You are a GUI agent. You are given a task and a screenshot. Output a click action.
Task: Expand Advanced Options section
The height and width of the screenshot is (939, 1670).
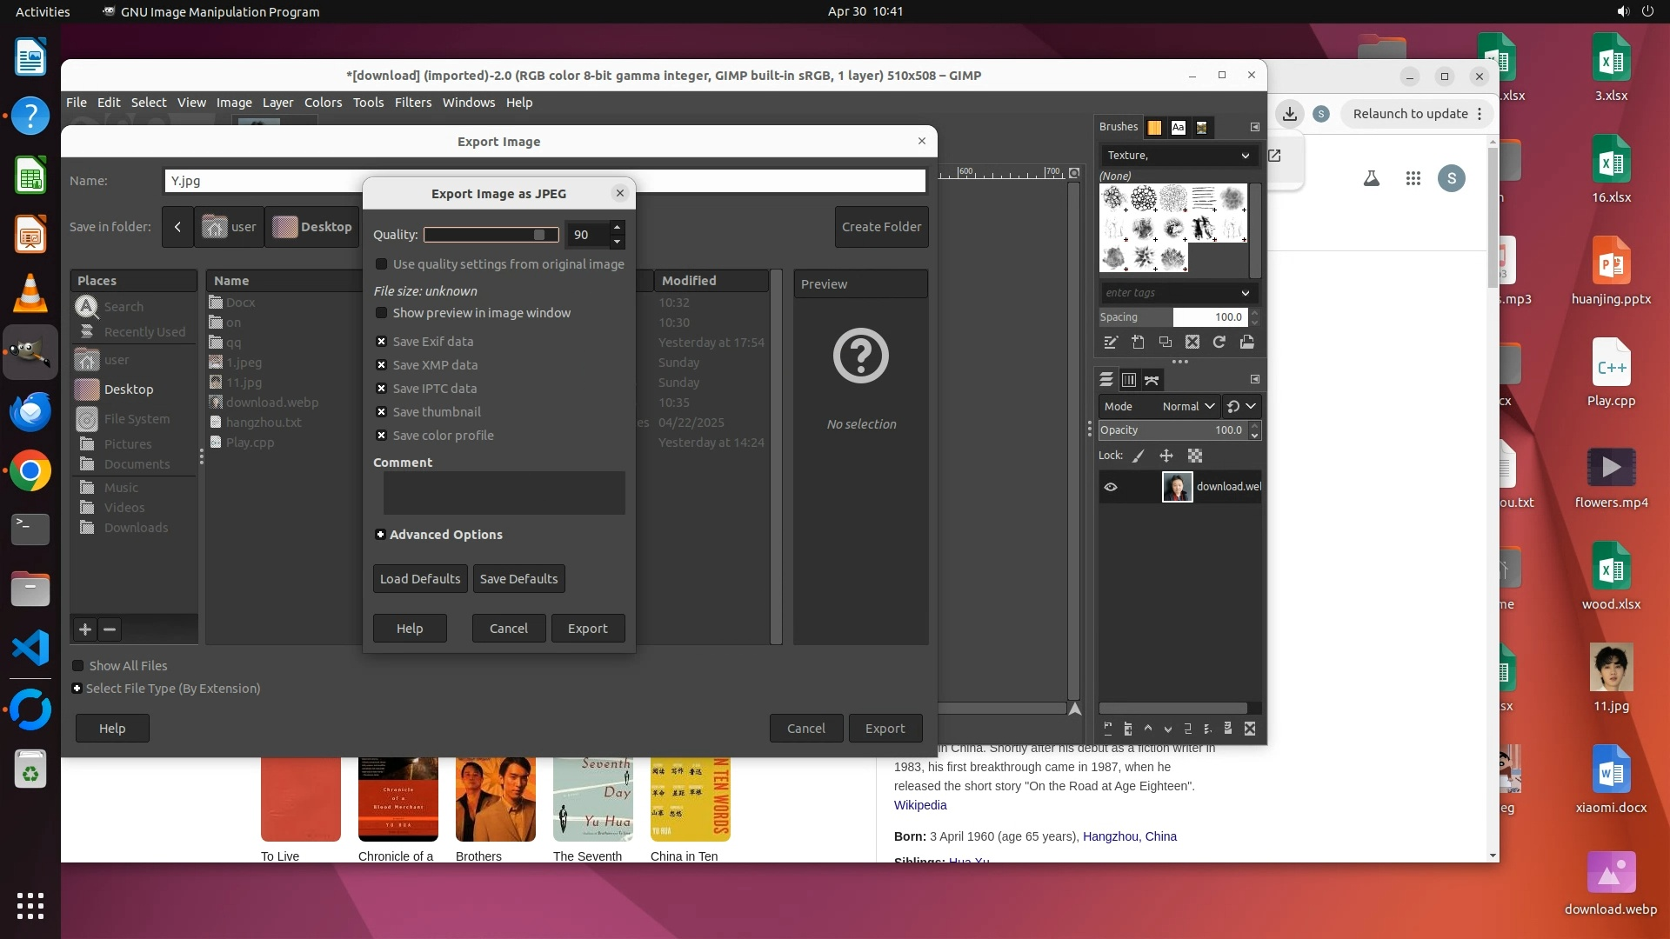[x=380, y=535]
